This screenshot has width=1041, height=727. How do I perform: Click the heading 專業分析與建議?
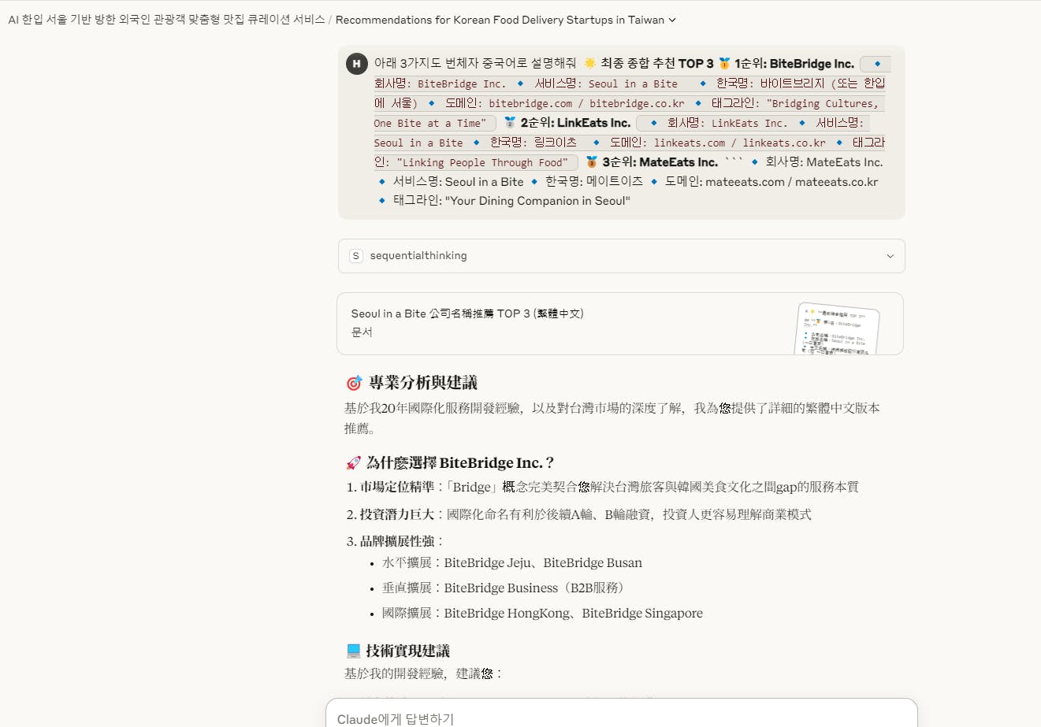click(x=423, y=384)
